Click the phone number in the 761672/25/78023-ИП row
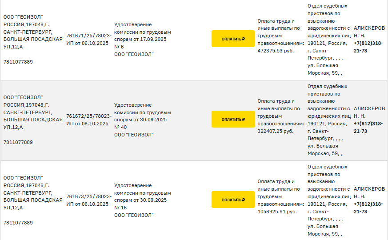The width and height of the screenshot is (388, 240). click(x=368, y=127)
